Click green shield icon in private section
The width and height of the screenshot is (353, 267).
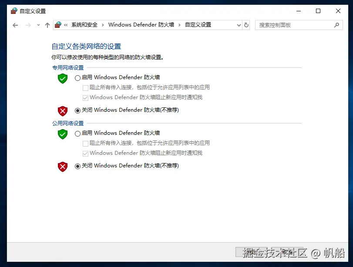point(63,79)
